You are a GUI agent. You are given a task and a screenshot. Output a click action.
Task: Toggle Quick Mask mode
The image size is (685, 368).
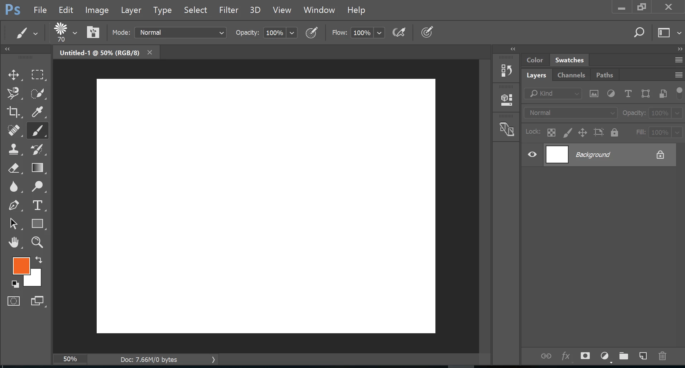pyautogui.click(x=14, y=301)
